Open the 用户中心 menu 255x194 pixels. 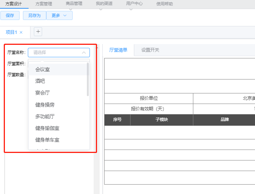point(134,4)
